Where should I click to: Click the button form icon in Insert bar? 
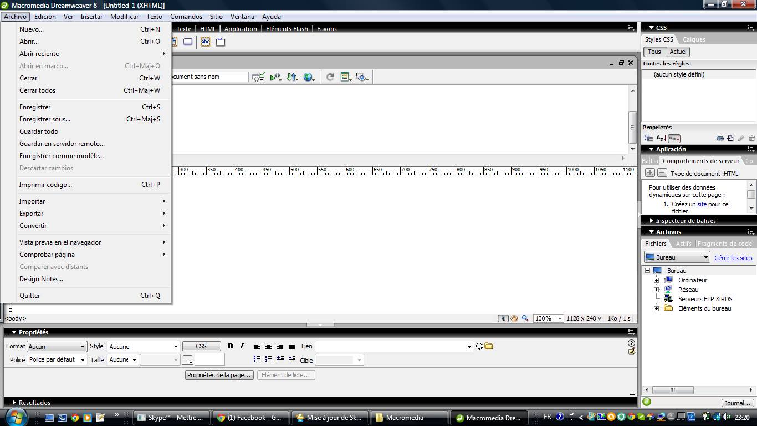coord(188,42)
